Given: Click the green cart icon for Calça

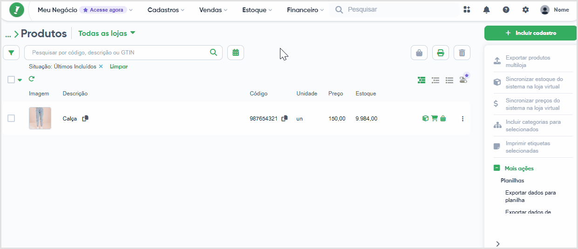Looking at the screenshot, I should click(x=434, y=119).
